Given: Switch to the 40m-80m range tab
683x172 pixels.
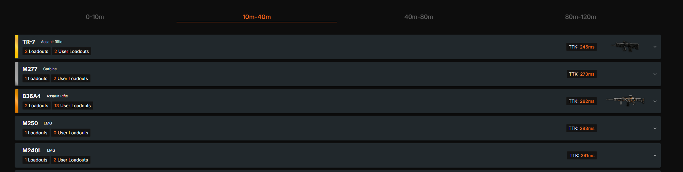Looking at the screenshot, I should [x=418, y=17].
